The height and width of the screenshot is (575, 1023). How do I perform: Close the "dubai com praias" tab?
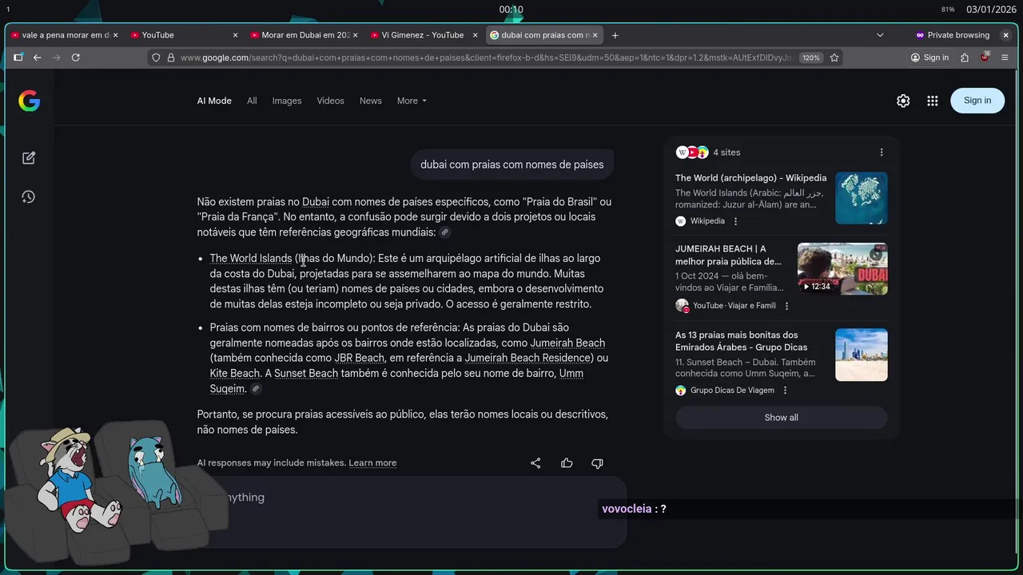coord(595,35)
